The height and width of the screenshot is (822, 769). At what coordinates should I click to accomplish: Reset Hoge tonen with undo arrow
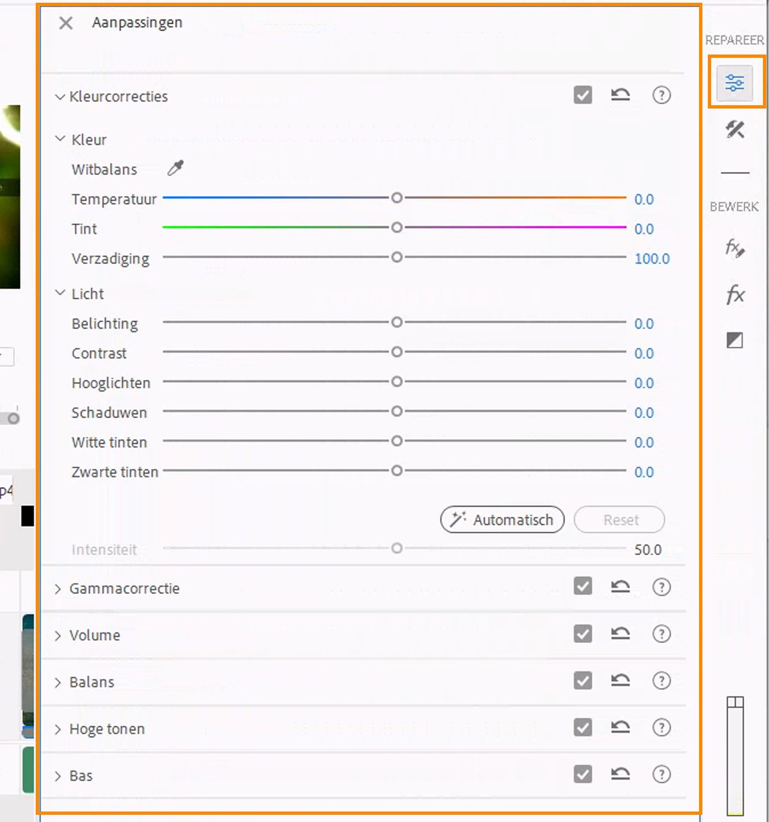point(620,727)
